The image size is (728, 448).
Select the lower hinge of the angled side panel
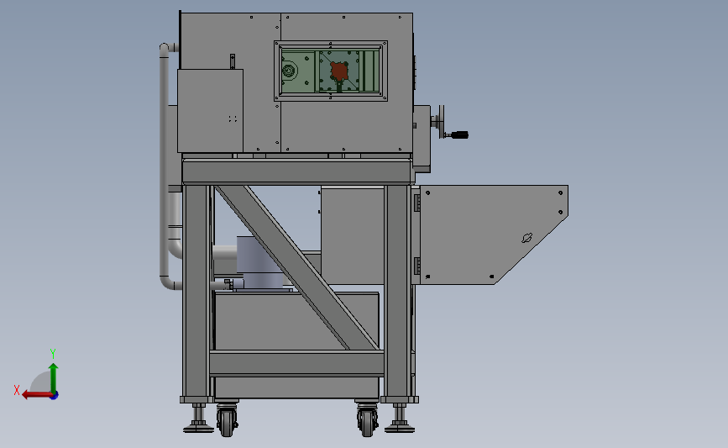pos(417,266)
